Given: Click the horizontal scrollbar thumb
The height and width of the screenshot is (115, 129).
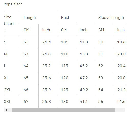Looking at the screenshot, I should [64, 110].
